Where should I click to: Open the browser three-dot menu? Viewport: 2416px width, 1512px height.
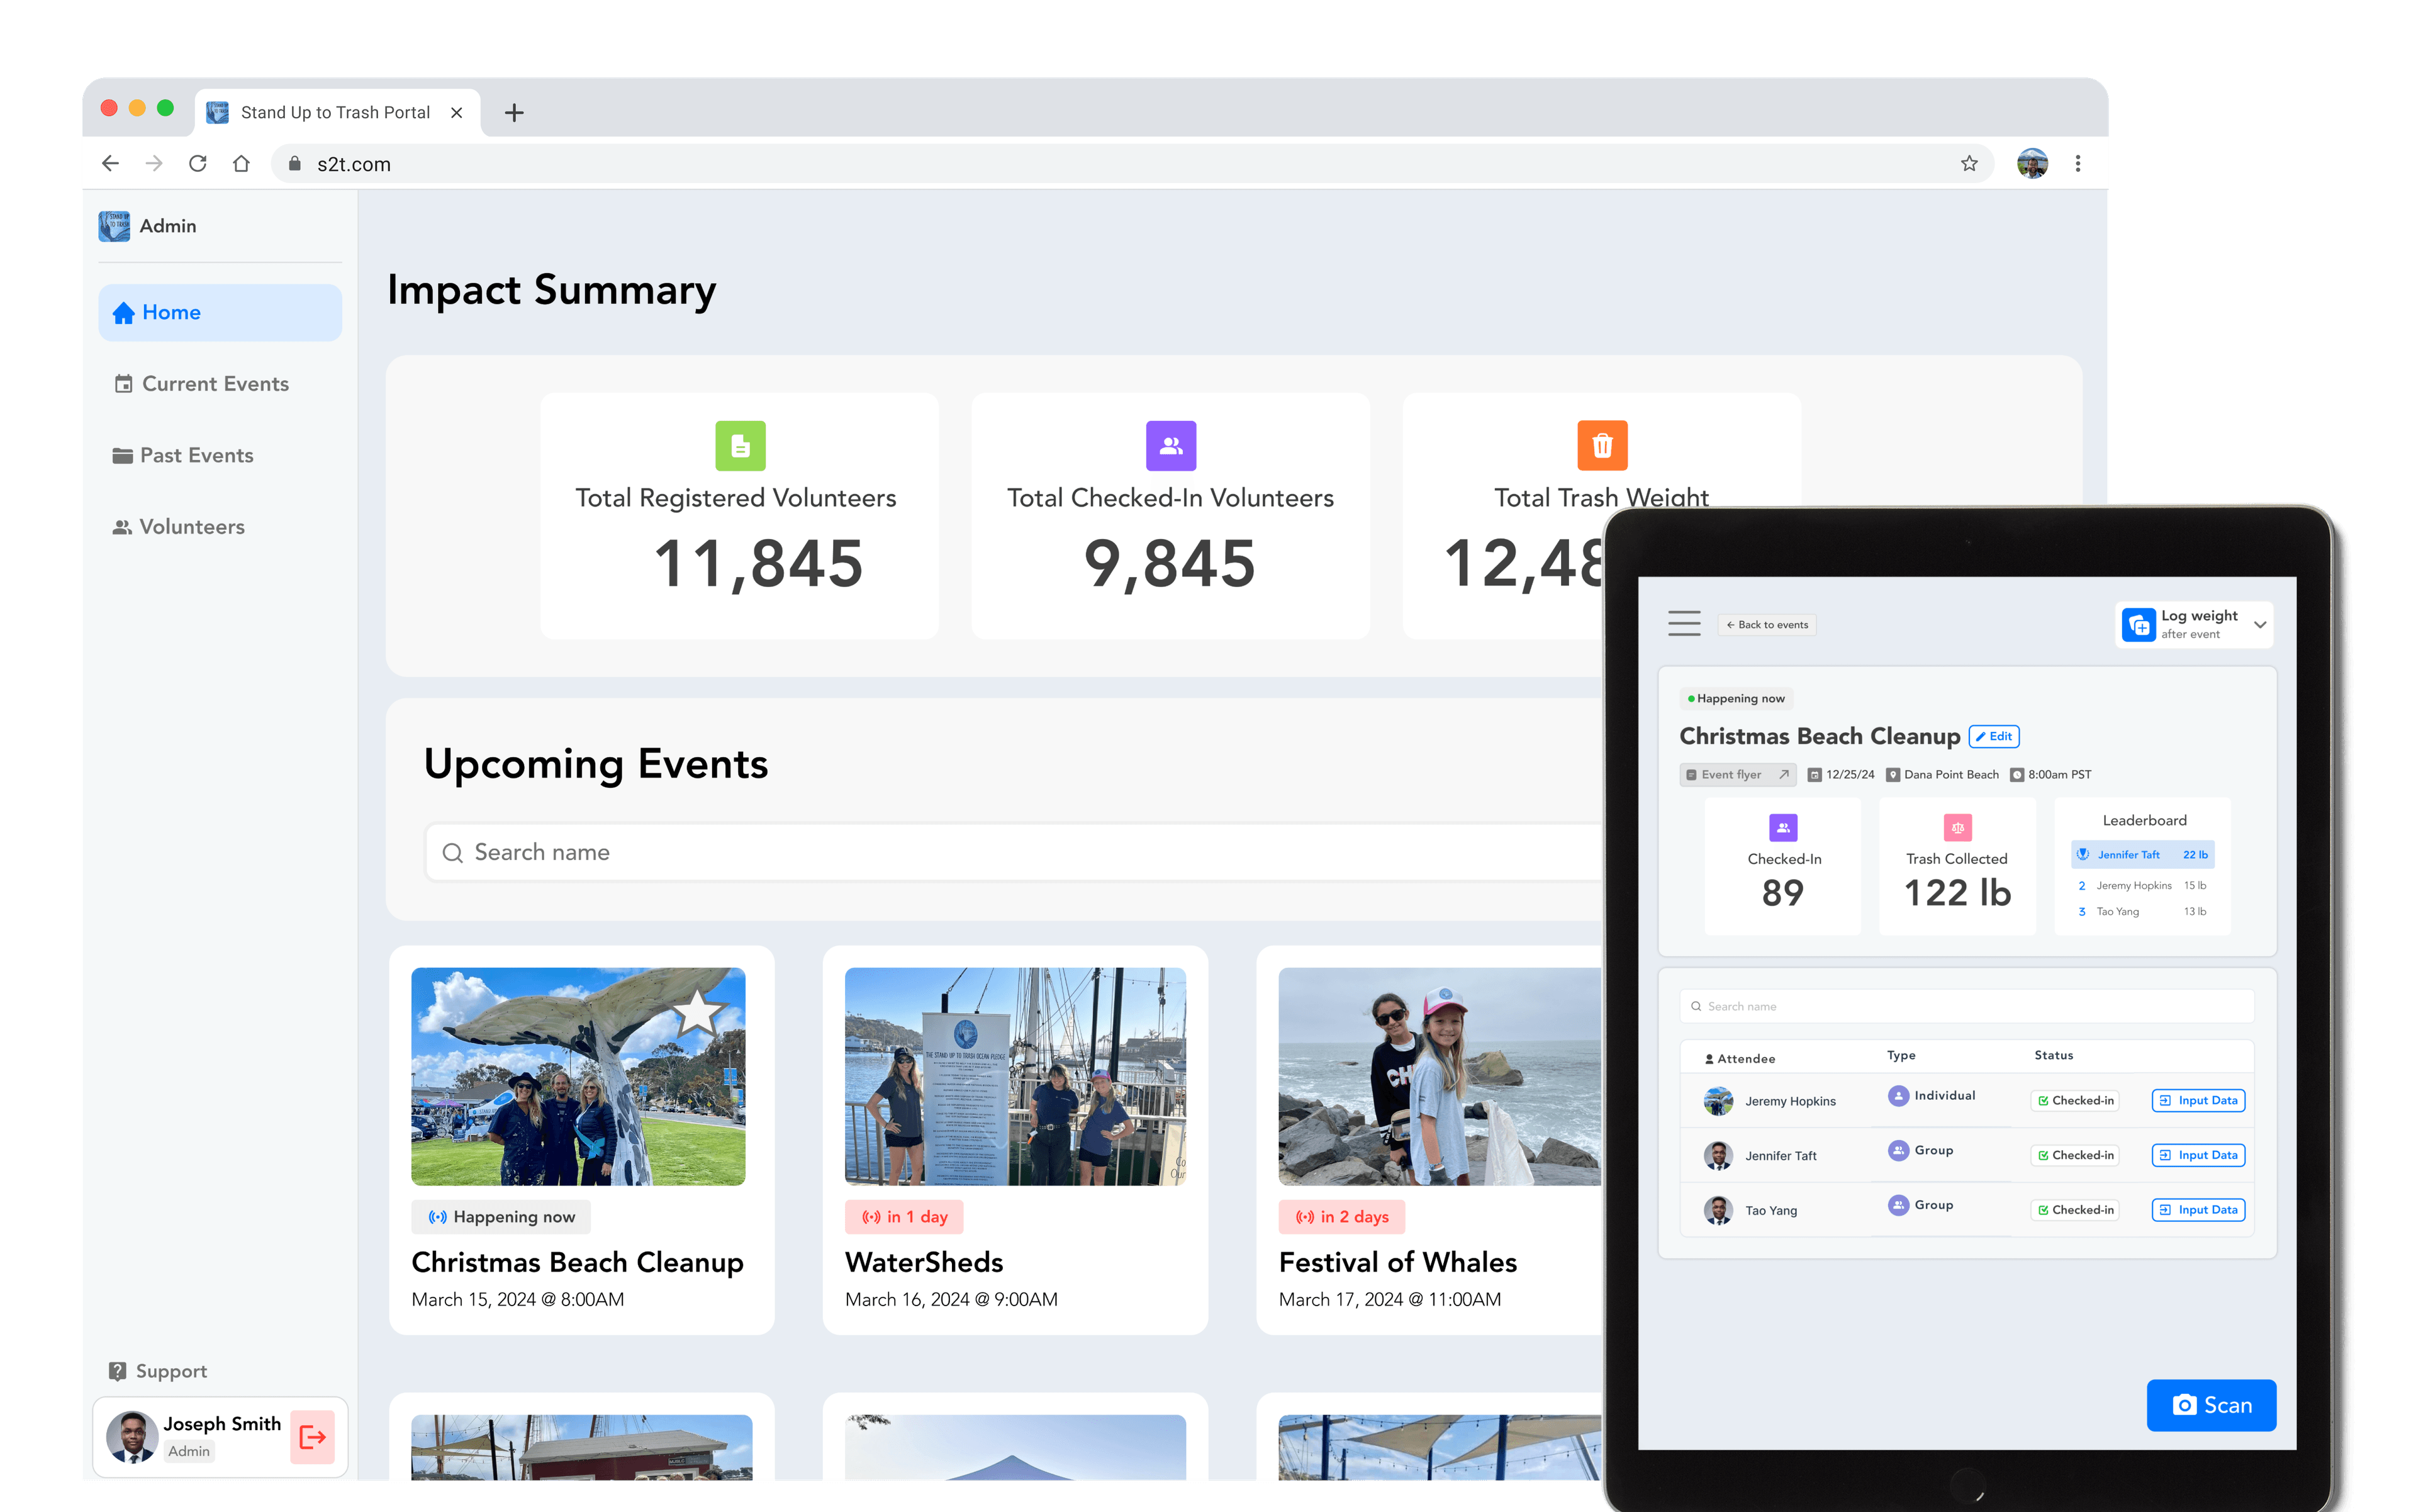2078,163
